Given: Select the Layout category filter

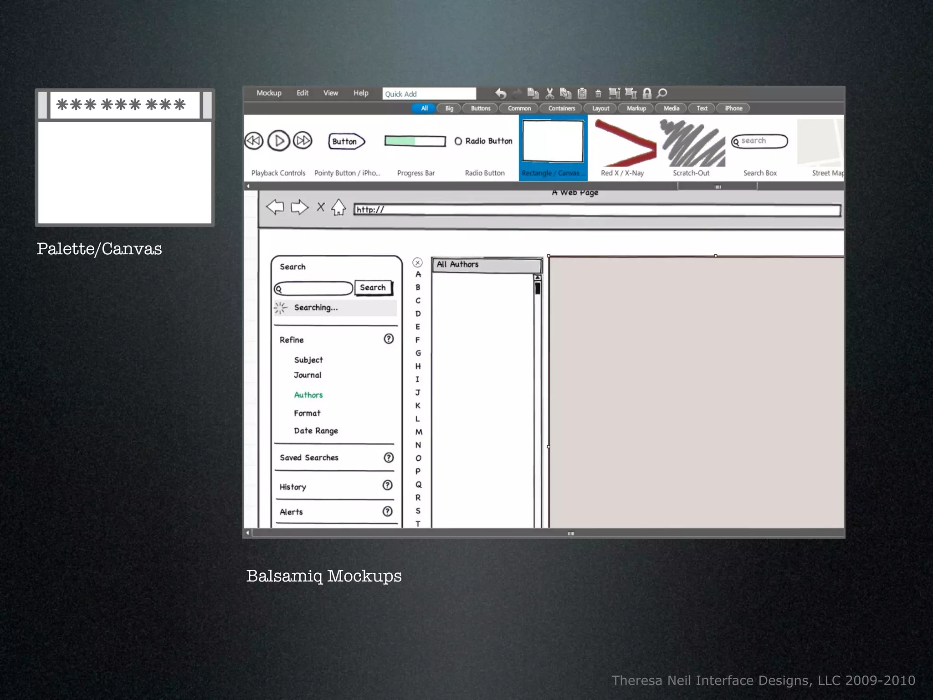Looking at the screenshot, I should pos(600,108).
